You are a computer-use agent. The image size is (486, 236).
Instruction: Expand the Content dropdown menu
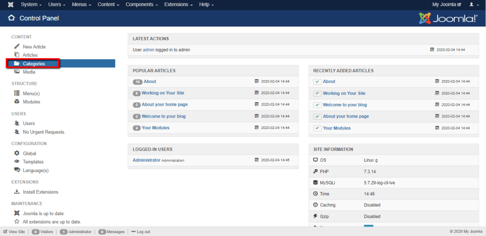click(x=109, y=5)
